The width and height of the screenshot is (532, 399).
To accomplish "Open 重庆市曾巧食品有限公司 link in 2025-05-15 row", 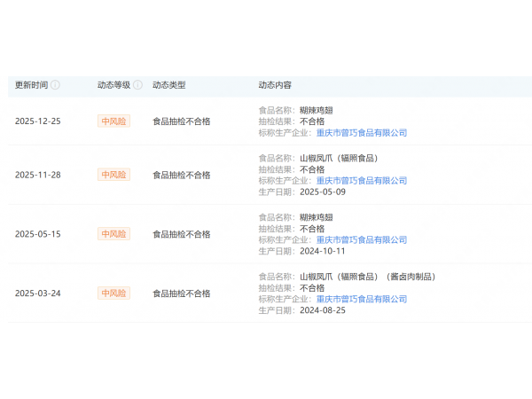I will [362, 240].
